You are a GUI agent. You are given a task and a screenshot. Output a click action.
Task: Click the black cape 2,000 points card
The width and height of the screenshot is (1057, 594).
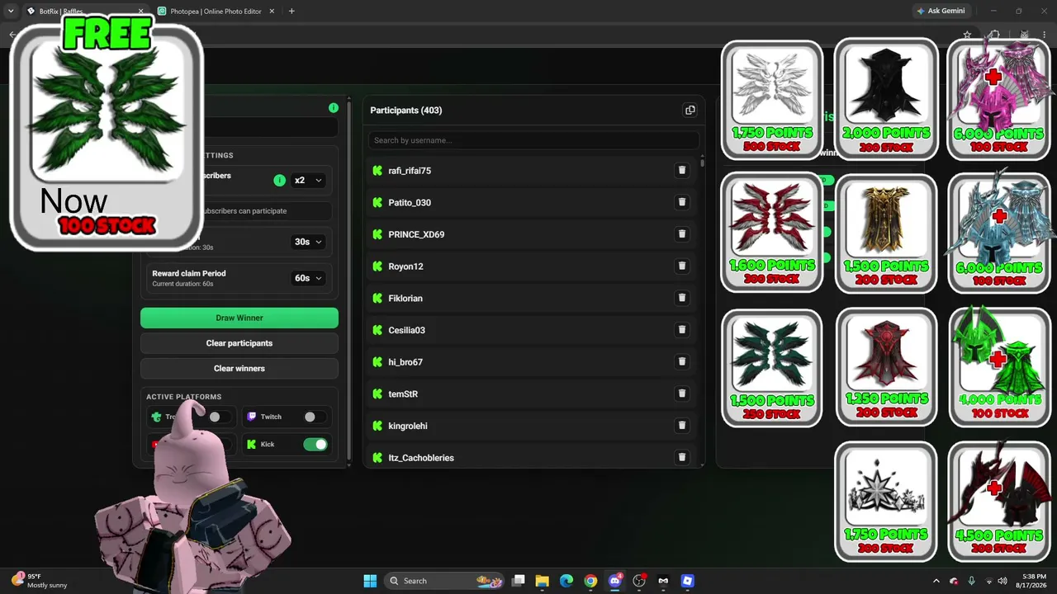(886, 99)
